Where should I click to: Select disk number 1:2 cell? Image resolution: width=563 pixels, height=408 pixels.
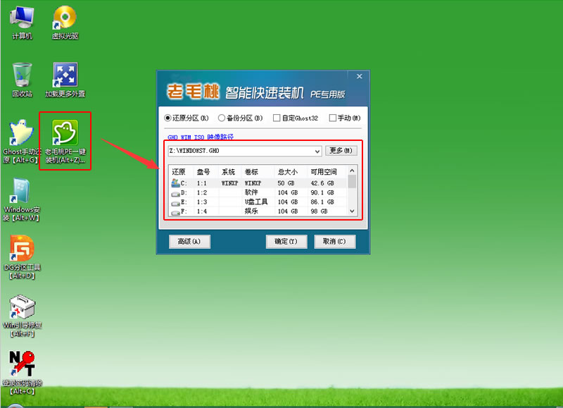click(202, 192)
